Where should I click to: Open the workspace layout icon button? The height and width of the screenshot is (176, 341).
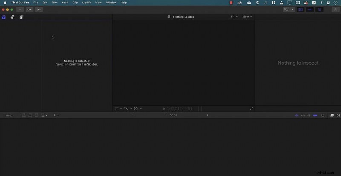coord(286,9)
